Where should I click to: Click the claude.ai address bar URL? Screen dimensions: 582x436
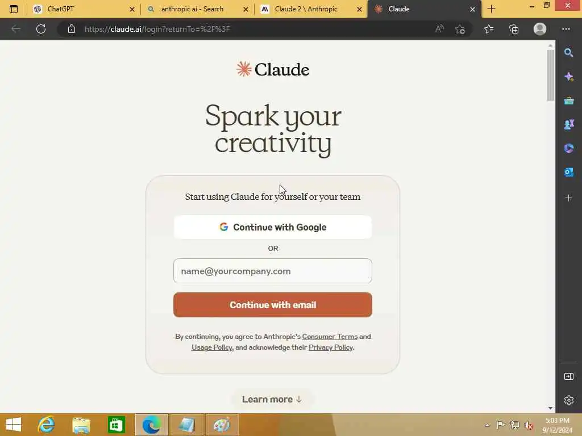[x=157, y=29]
